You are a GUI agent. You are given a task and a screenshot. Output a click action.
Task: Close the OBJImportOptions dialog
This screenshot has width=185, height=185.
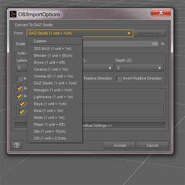161,12
